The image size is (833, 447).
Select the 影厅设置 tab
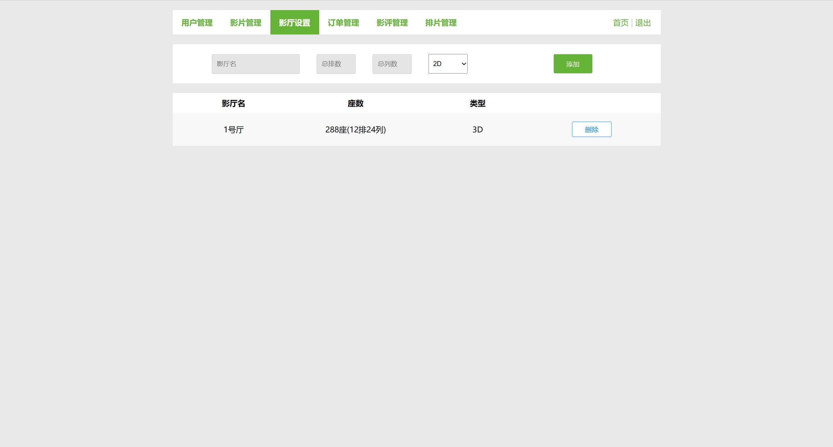point(294,22)
